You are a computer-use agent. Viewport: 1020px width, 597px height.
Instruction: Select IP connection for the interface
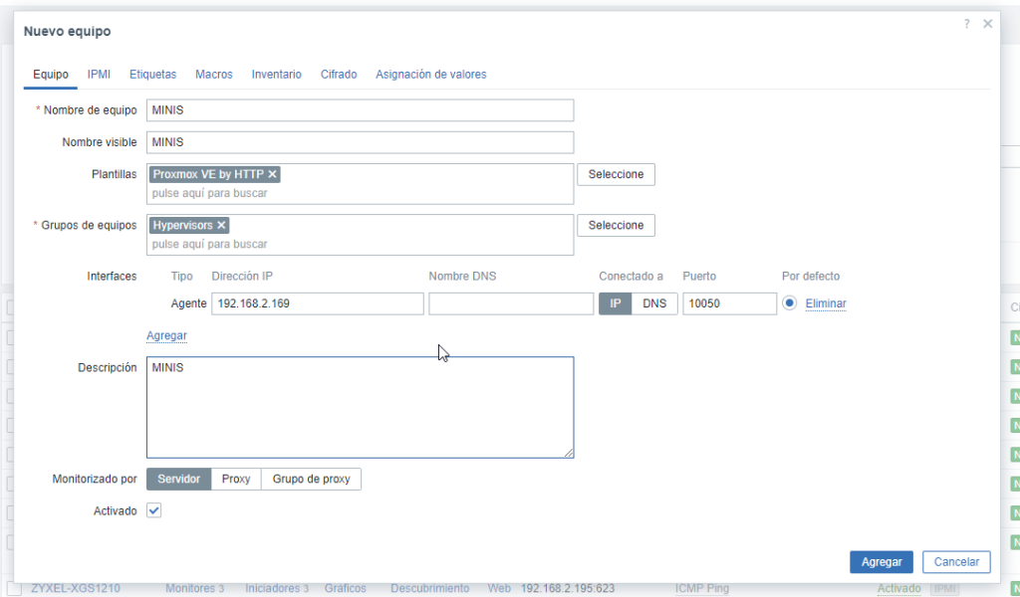[x=616, y=302]
